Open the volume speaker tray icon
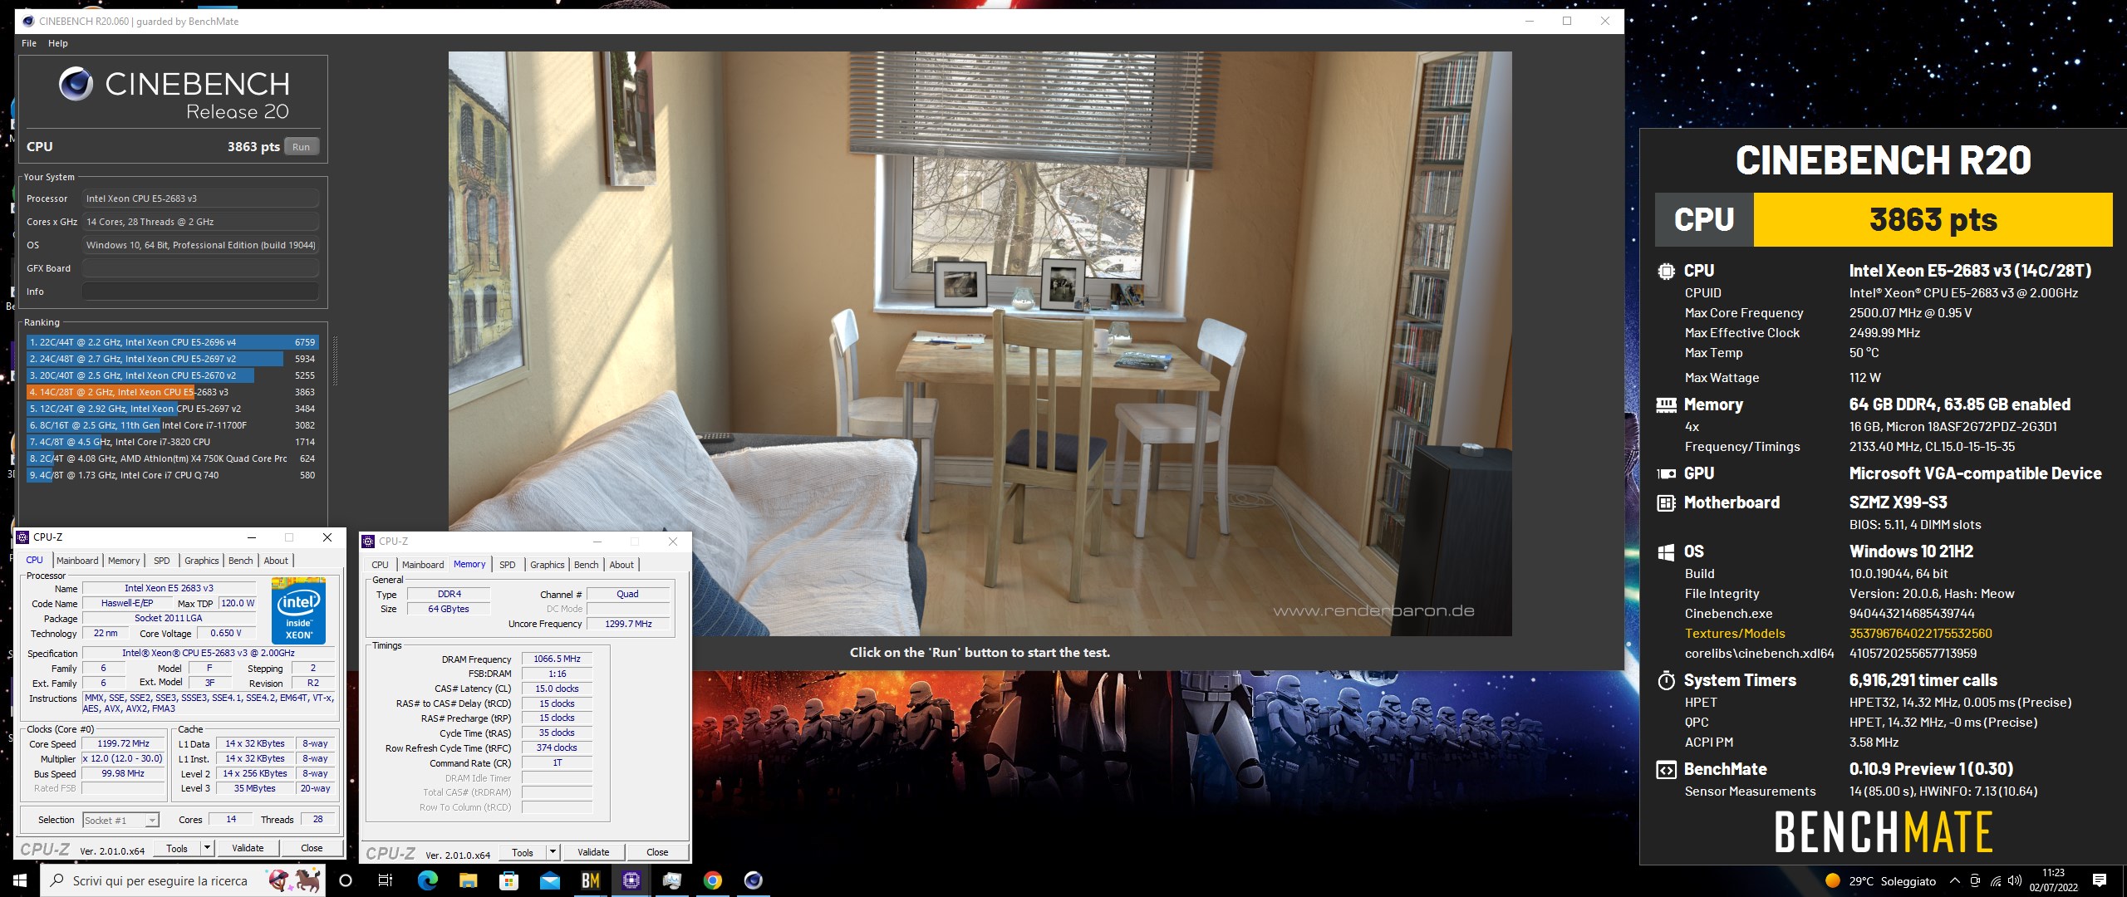The image size is (2127, 897). tap(2014, 881)
